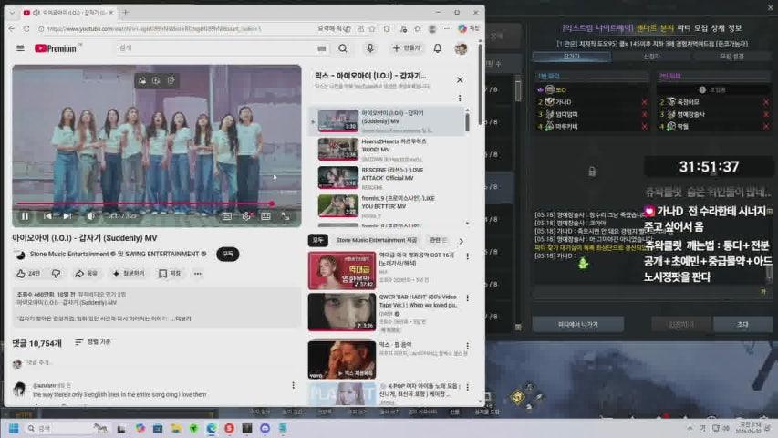Switch to the middle tab in the party window
778x438 pixels.
651,56
